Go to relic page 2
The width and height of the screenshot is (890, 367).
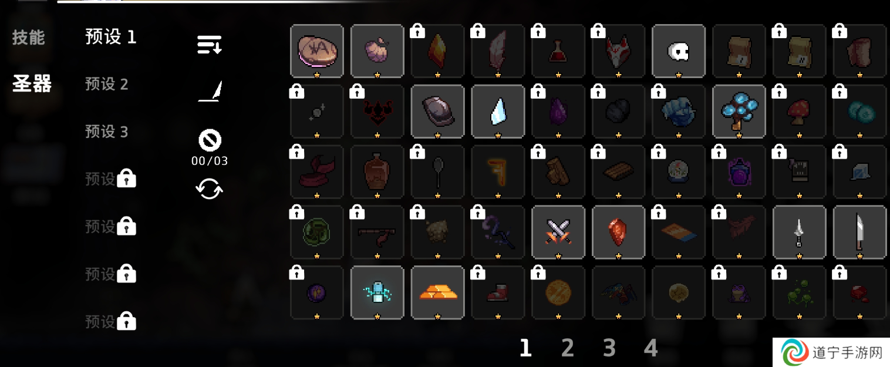click(x=567, y=348)
